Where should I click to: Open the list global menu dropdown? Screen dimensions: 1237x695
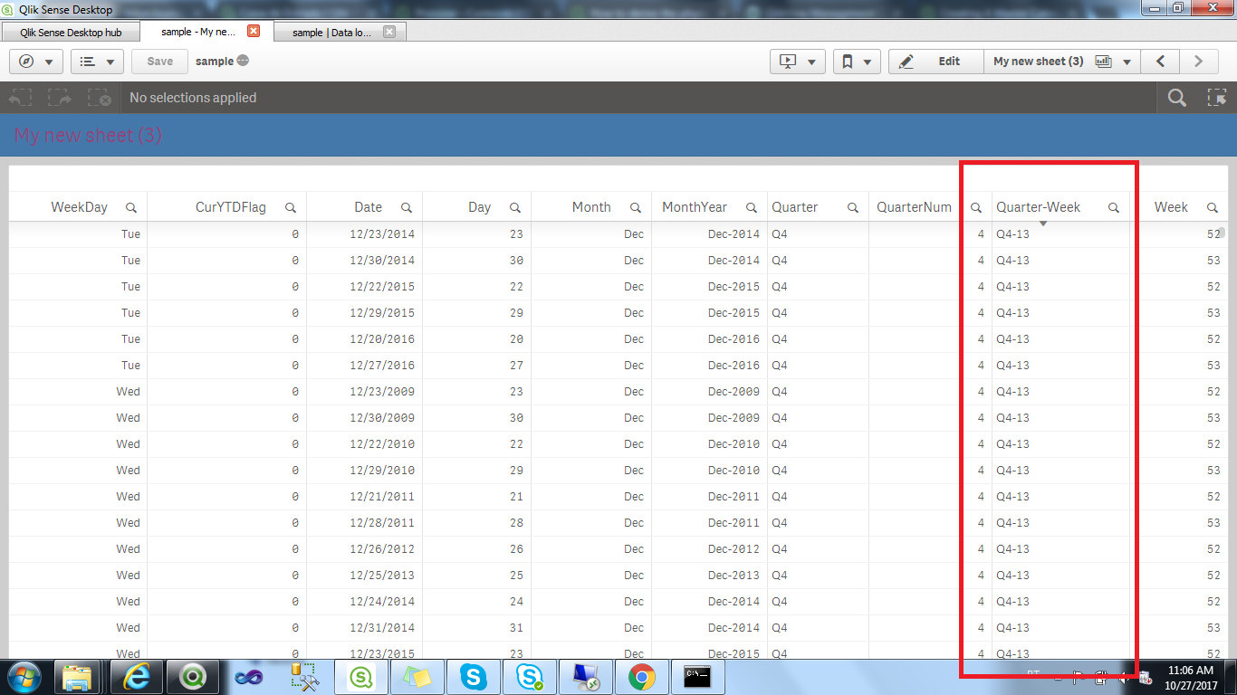coord(97,62)
